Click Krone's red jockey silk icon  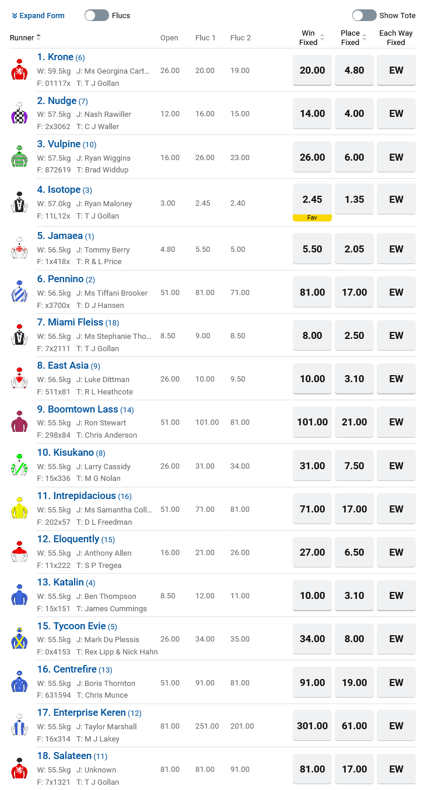tap(19, 70)
